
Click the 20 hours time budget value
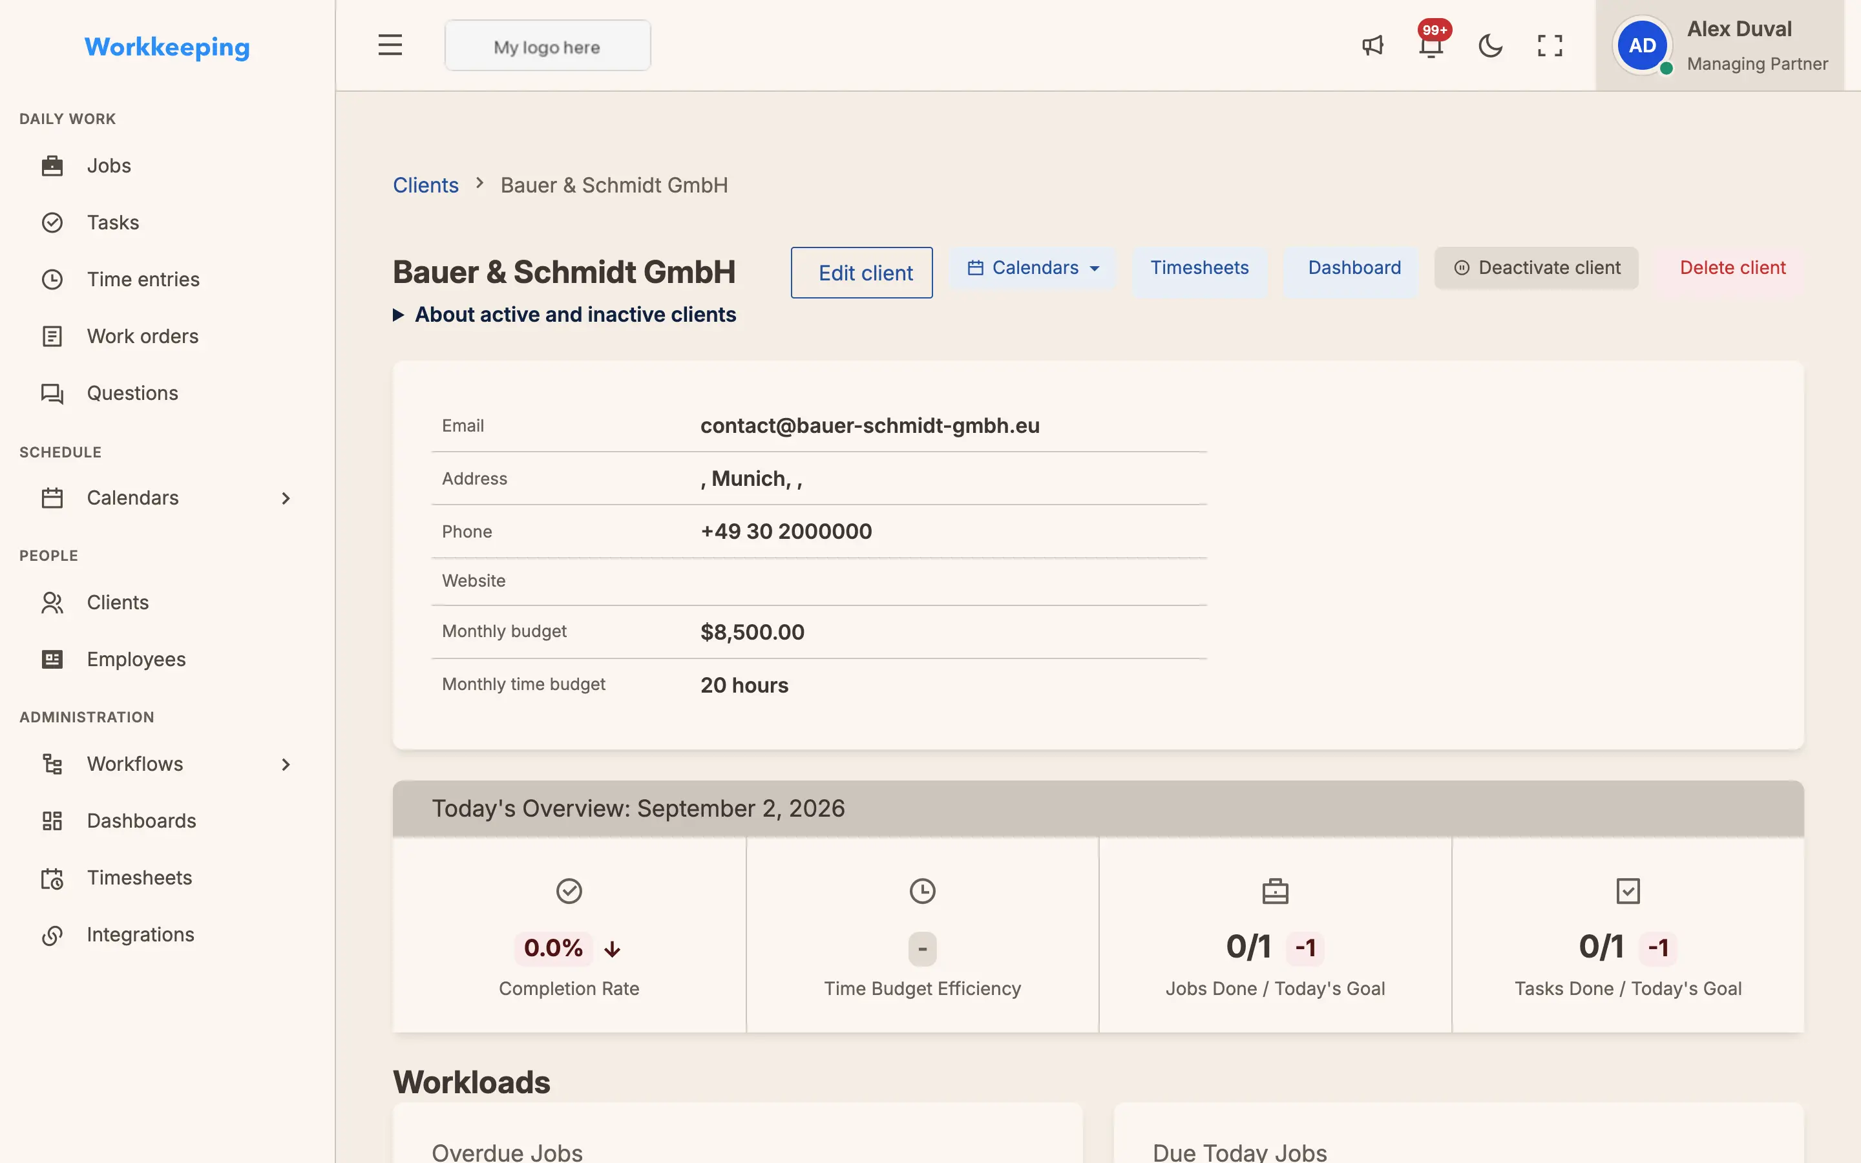(x=744, y=686)
